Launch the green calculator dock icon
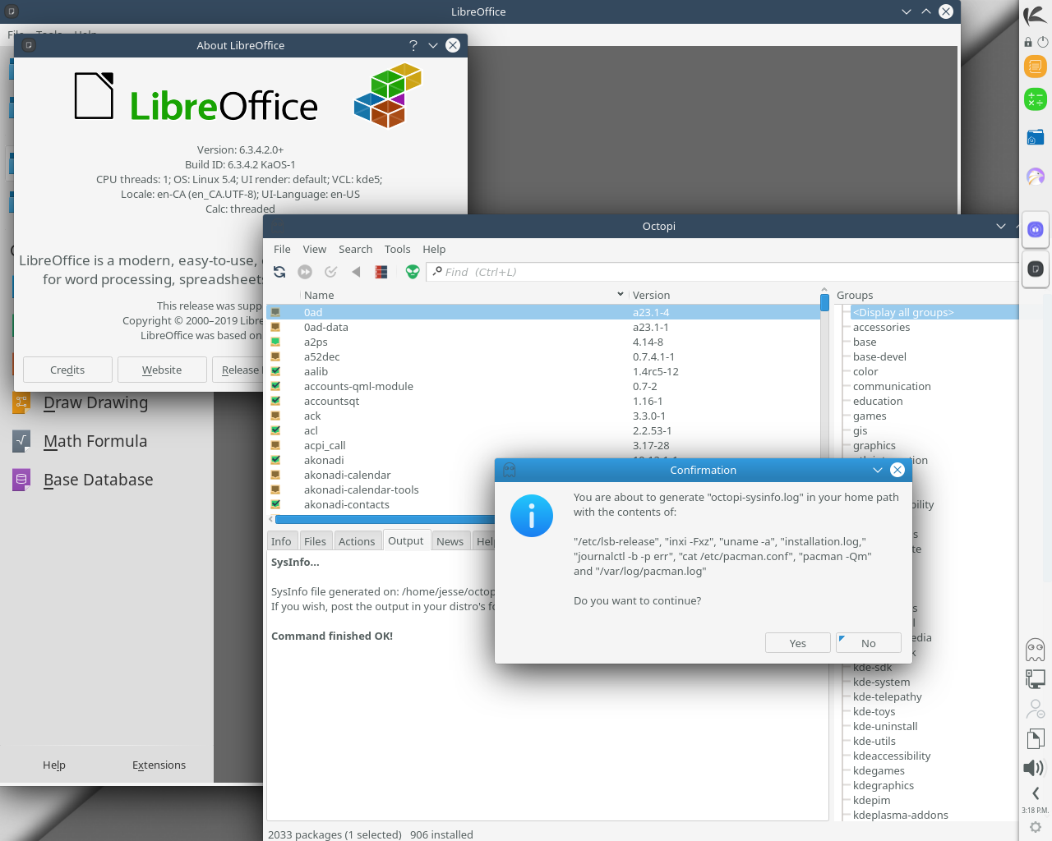The height and width of the screenshot is (841, 1052). 1036,99
